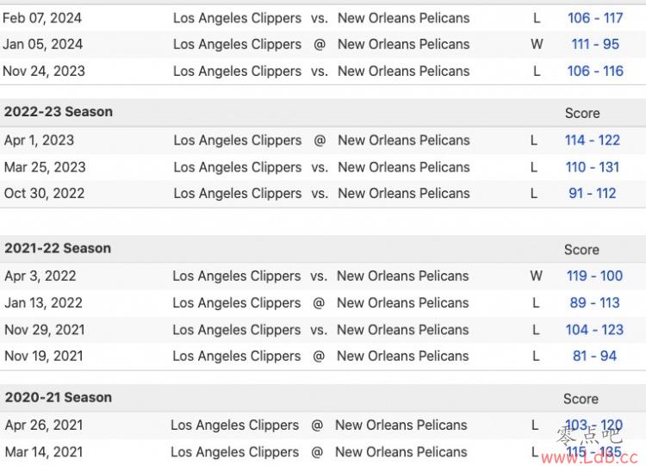Open the 81 - 94 score from Nov 19, 2021
646x466 pixels.
click(x=594, y=356)
